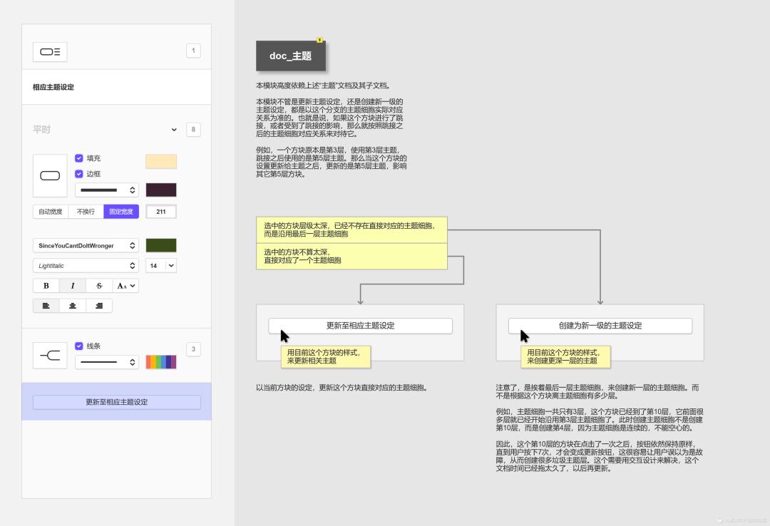770x526 pixels.
Task: Toggle bold formatting
Action: pos(46,285)
